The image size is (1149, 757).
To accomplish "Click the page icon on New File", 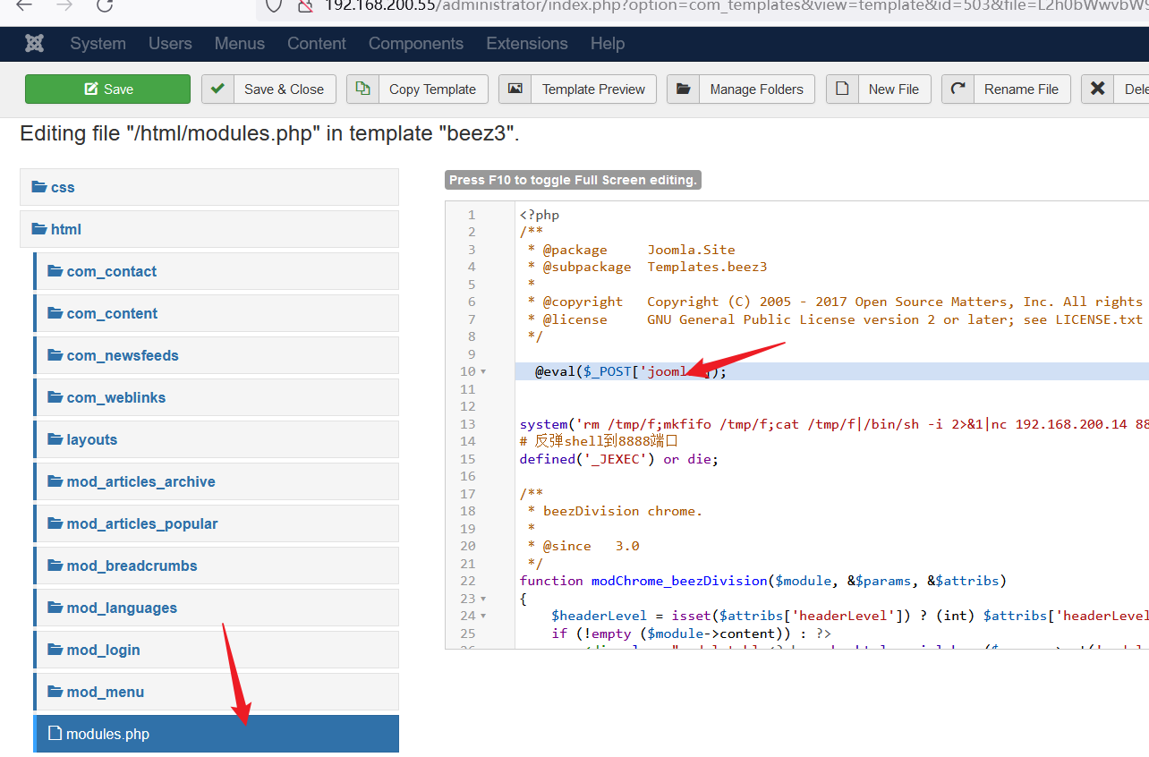I will (x=842, y=89).
